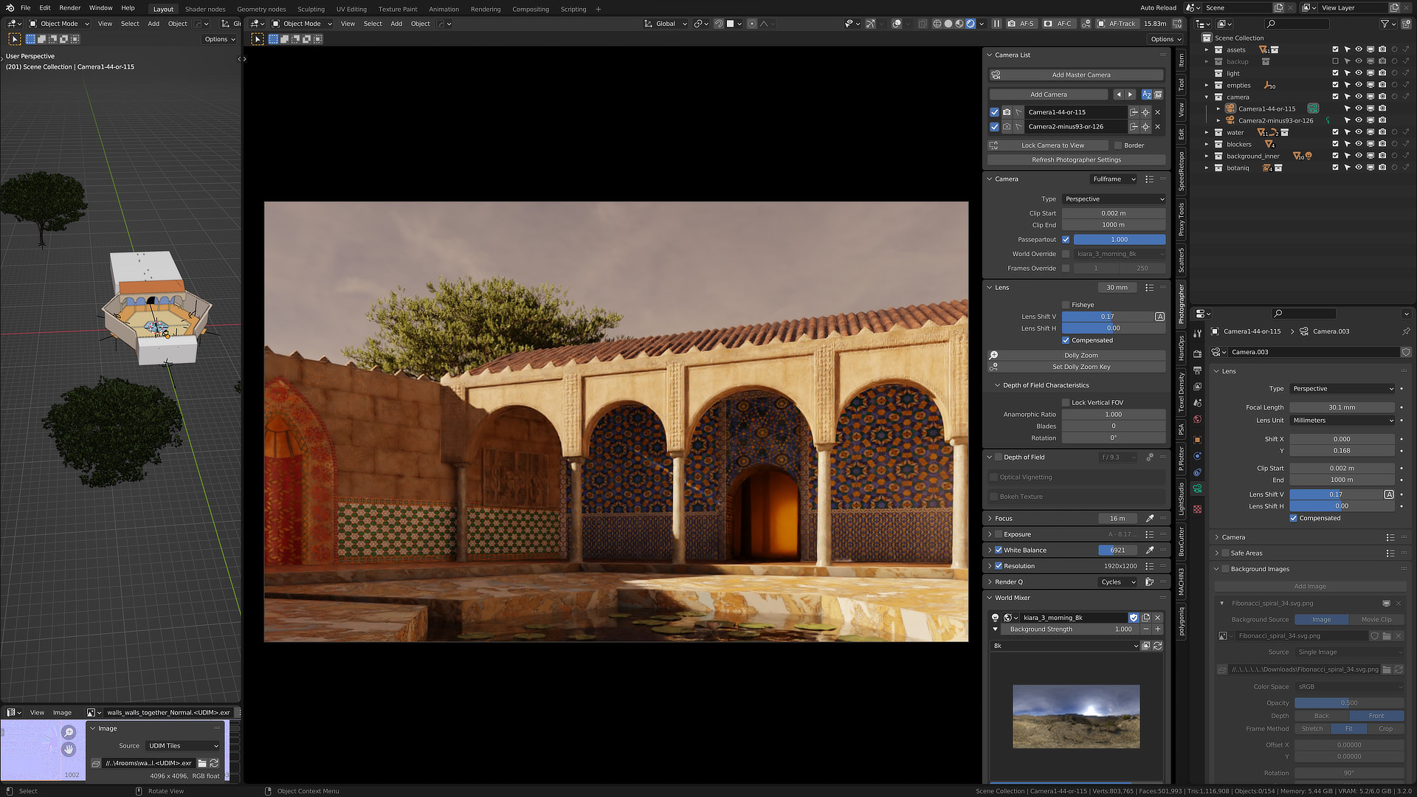Click new collection icon in outliner
This screenshot has width=1417, height=797.
(x=1406, y=24)
